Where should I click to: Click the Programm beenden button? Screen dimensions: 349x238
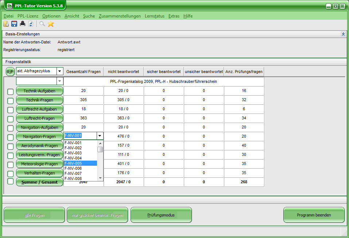[314, 215]
